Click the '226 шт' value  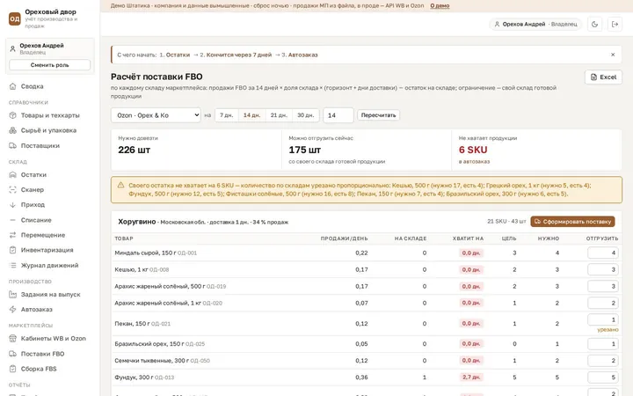(x=134, y=150)
